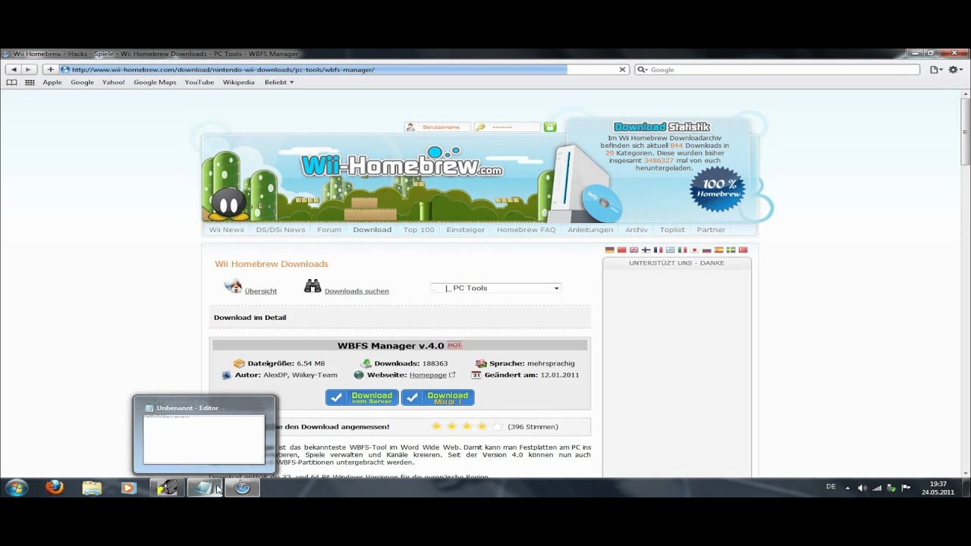Select the Chinese flag language icon

tap(622, 249)
